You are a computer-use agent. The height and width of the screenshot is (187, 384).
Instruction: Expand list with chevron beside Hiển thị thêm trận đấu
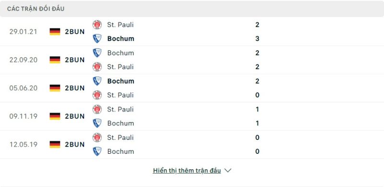(228, 170)
